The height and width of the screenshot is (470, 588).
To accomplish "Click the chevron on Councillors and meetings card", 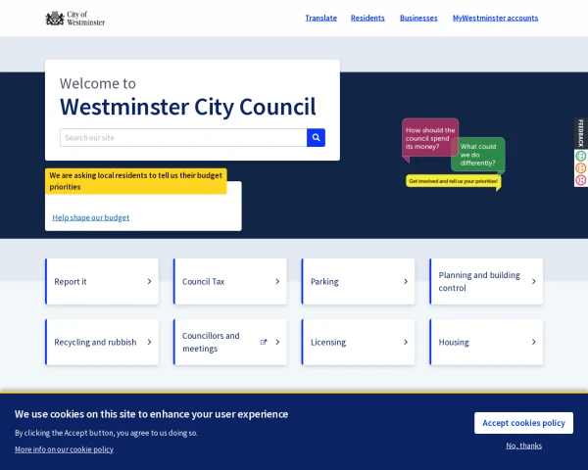I will [x=277, y=342].
